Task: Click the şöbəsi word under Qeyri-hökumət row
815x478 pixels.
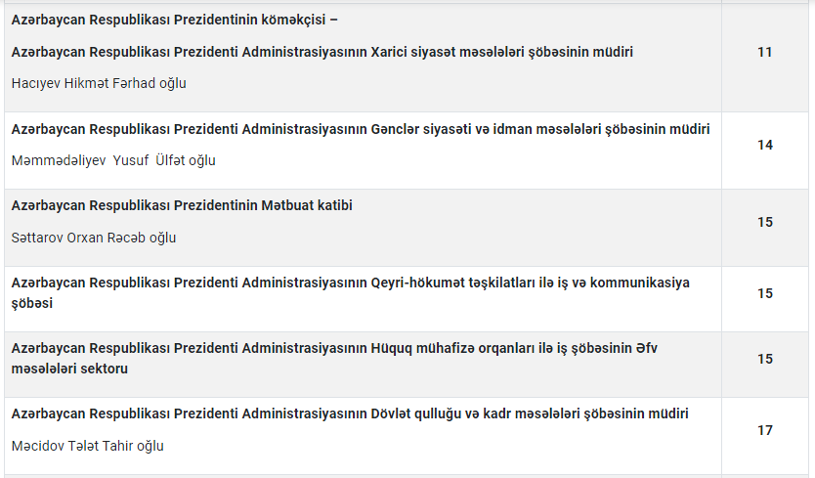Action: pyautogui.click(x=32, y=303)
